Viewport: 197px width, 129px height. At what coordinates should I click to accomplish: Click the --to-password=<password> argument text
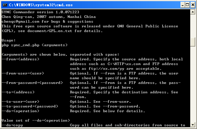pyautogui.click(x=30, y=106)
